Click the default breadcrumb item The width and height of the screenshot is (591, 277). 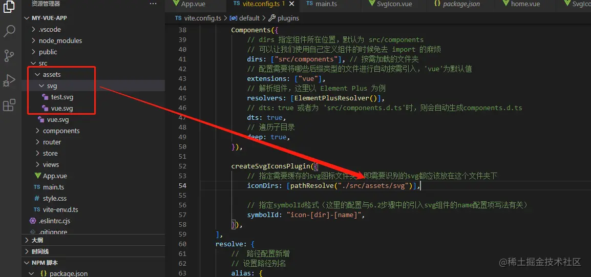[245, 18]
